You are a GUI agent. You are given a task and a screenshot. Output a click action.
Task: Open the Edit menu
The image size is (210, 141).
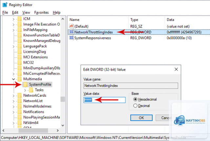pyautogui.click(x=15, y=12)
